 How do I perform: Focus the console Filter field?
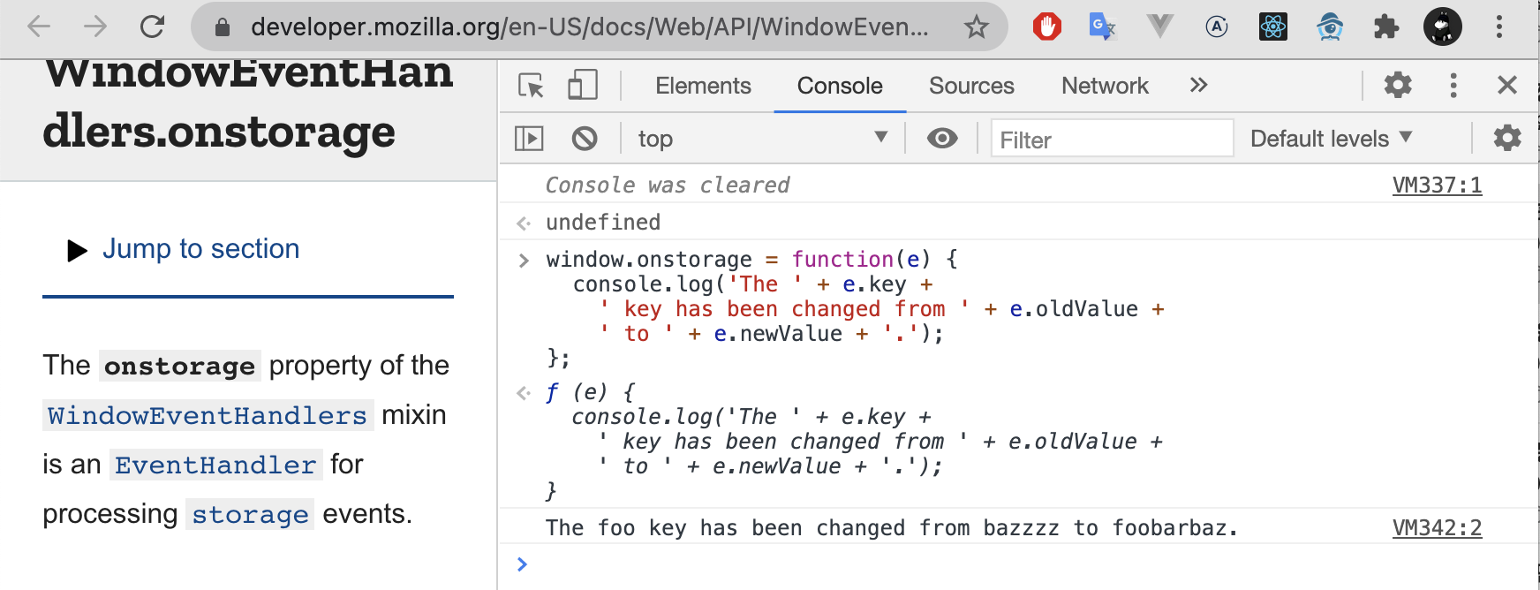(1112, 139)
